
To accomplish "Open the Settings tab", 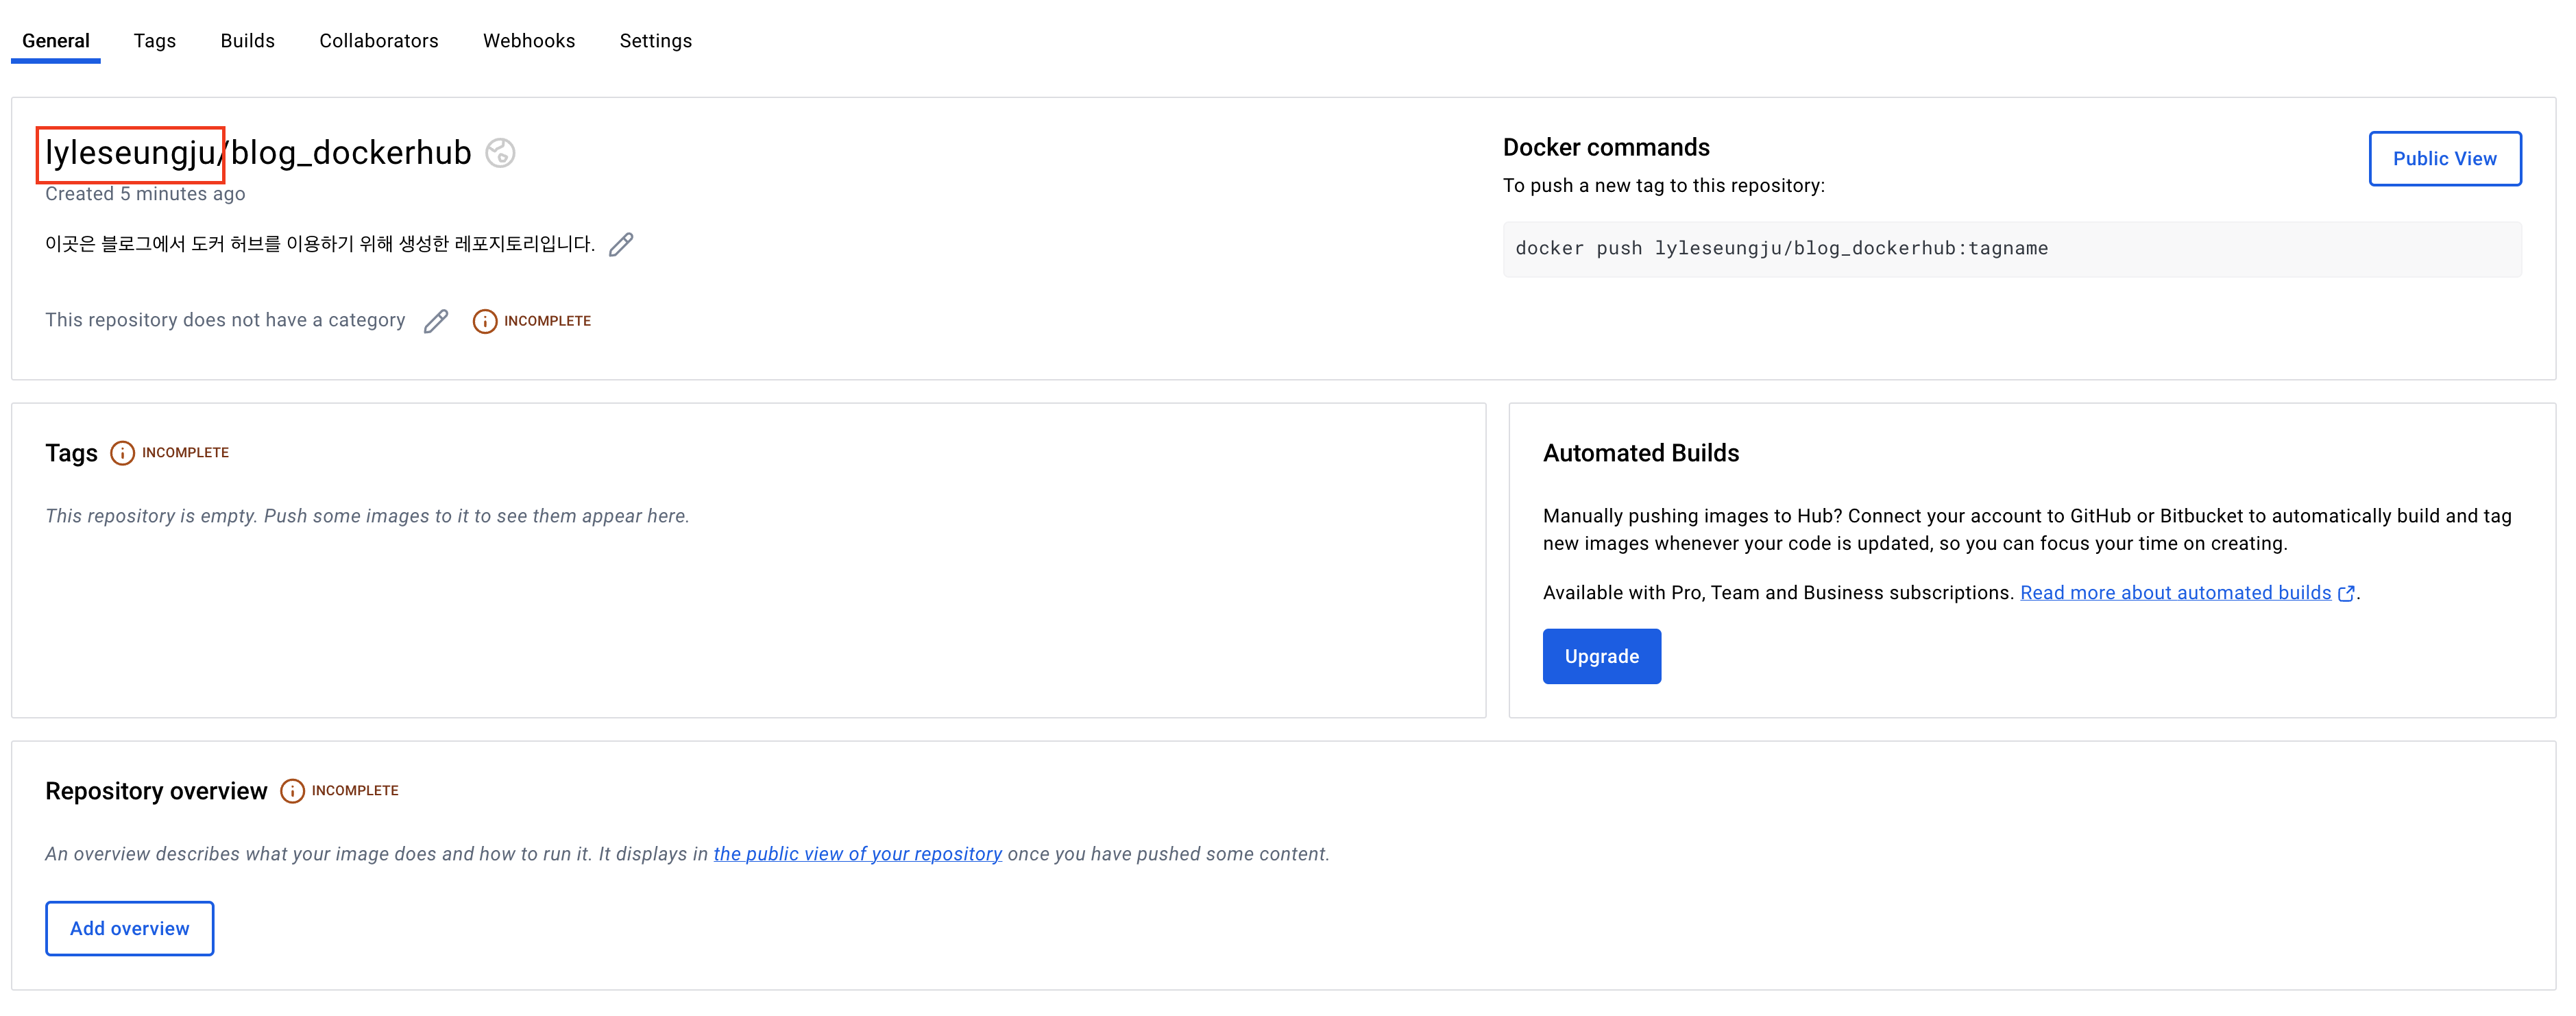I will (x=655, y=41).
